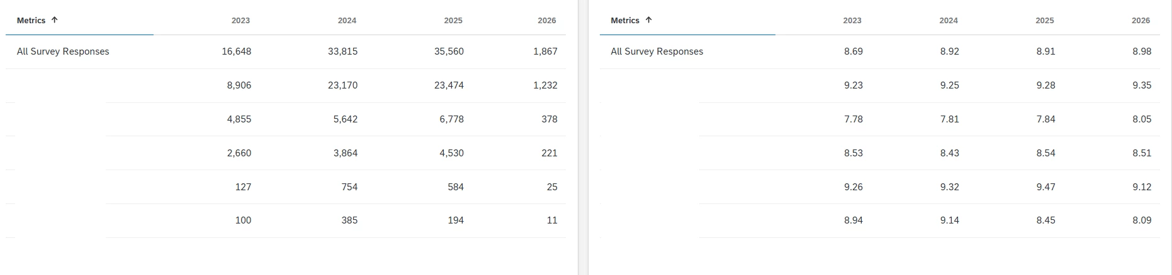Viewport: 1172px width, 275px height.
Task: Select the 8.54 score
Action: pyautogui.click(x=1046, y=153)
